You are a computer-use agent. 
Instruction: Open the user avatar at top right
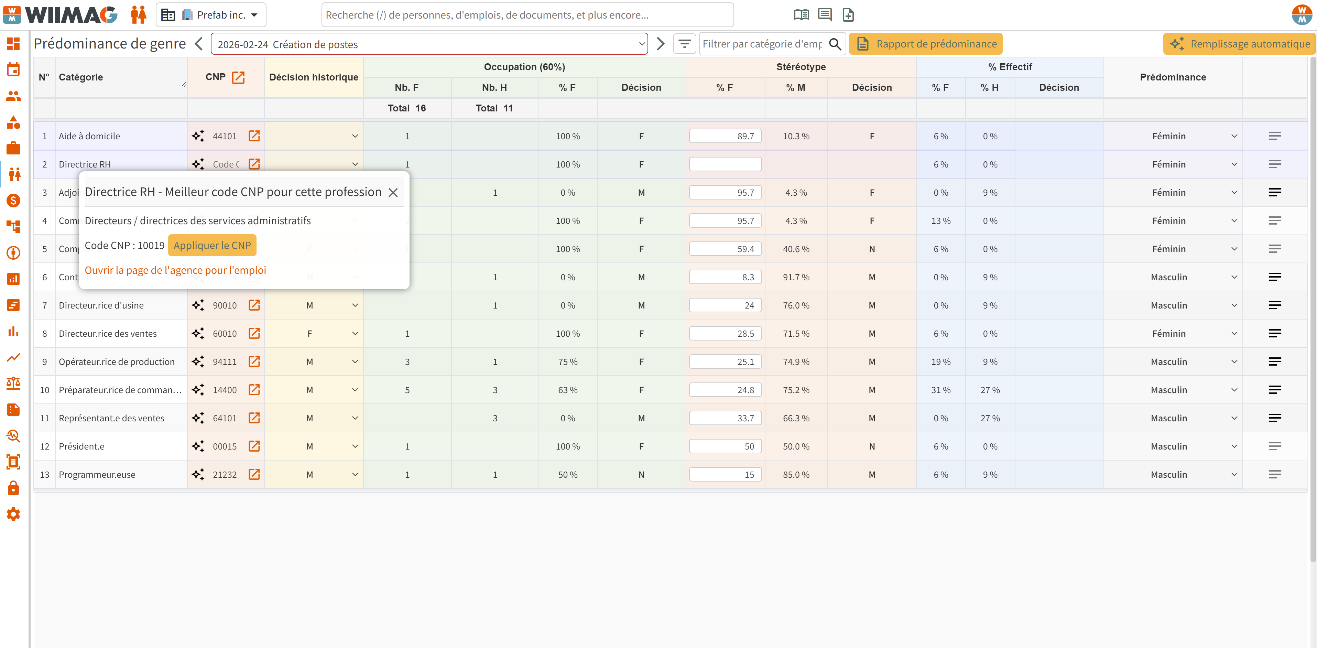(x=1302, y=14)
